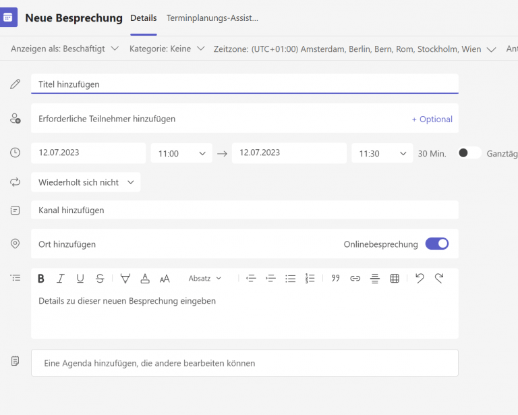Apply Underline formatting in the editor

click(x=80, y=279)
